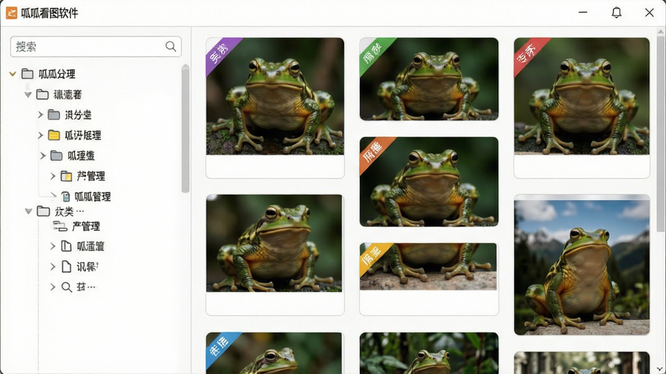Minimize the 呱呱看图软件 window
666x374 pixels.
tap(583, 13)
